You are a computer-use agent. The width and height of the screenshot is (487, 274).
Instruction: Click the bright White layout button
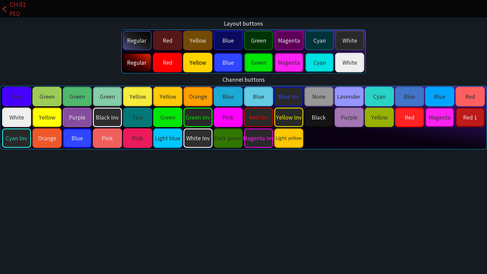point(350,63)
